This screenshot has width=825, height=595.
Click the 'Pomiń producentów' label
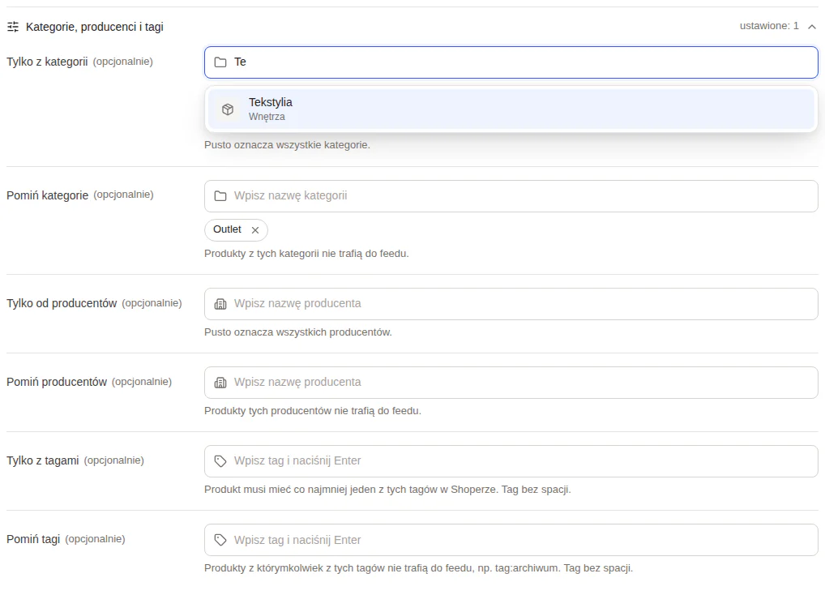[57, 382]
